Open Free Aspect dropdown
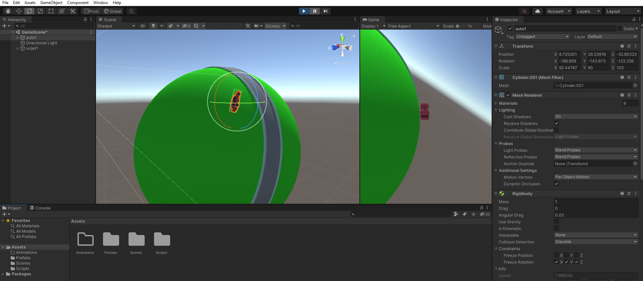The image size is (643, 281). click(x=414, y=26)
